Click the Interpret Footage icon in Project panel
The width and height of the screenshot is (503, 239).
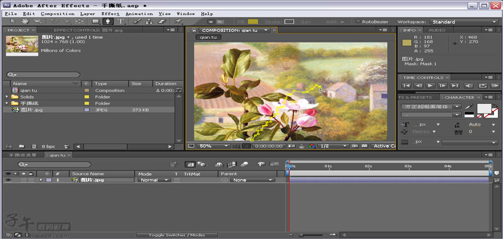click(x=9, y=146)
